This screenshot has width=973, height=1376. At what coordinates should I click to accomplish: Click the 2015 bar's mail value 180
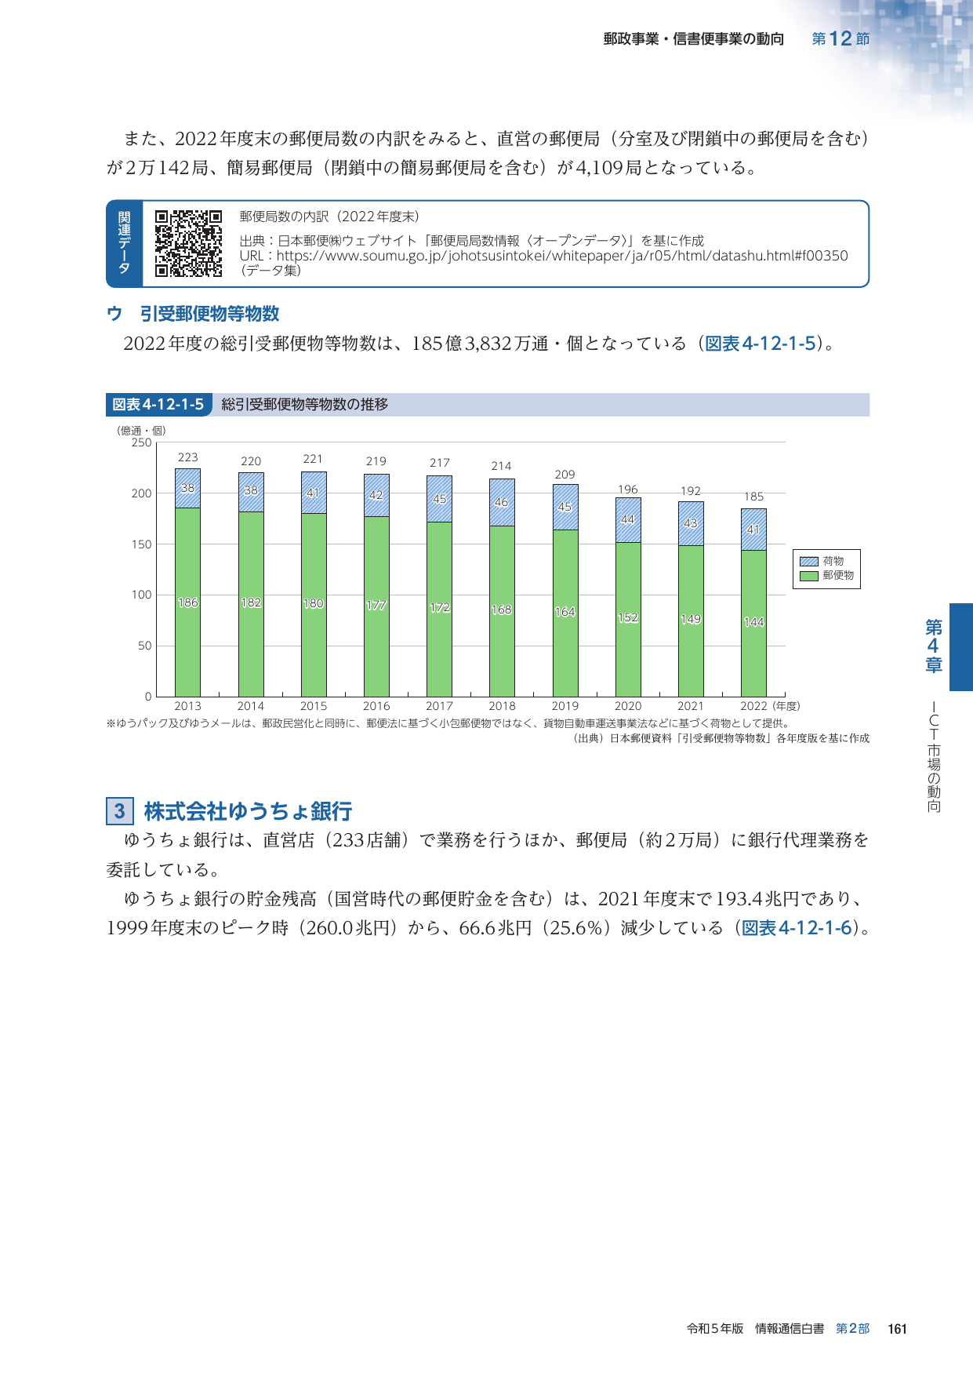(x=314, y=603)
